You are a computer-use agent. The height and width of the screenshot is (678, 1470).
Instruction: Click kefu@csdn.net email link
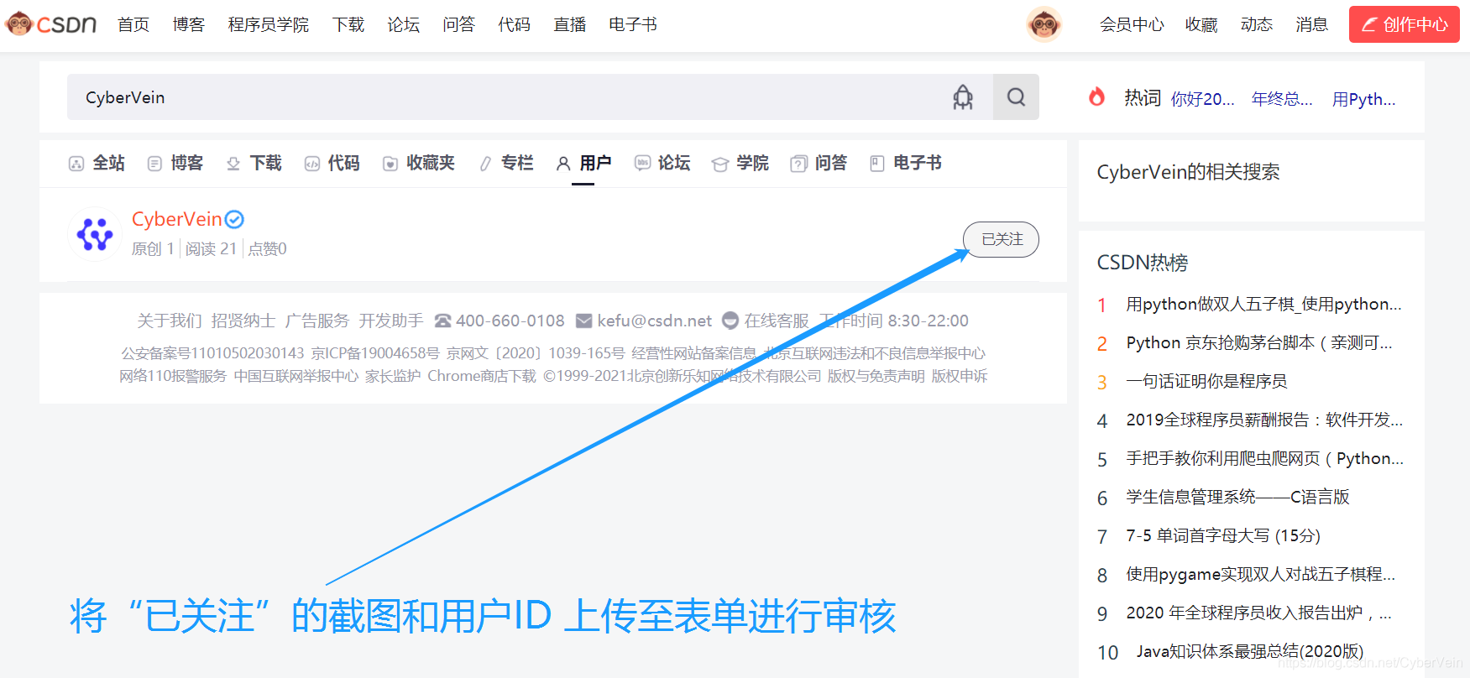pyautogui.click(x=655, y=321)
